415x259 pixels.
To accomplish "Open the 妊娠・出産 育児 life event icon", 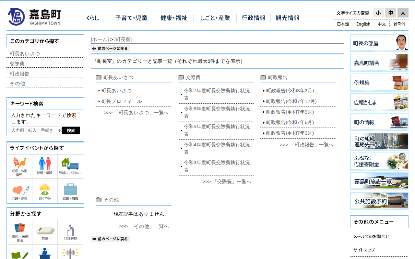I will click(19, 166).
